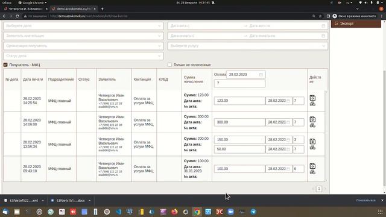386x217 pixels.
Task: Open coins icon in the 100.00 row
Action: click(x=312, y=172)
